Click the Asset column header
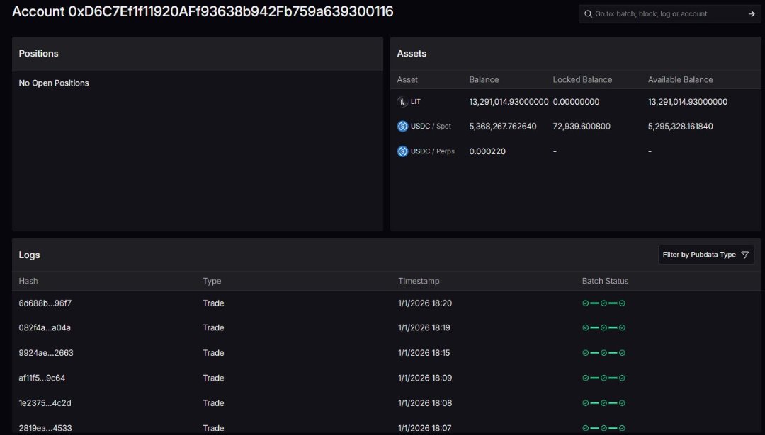The image size is (765, 435). pos(407,79)
